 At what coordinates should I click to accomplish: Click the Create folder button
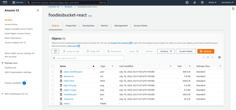pyautogui.click(x=186, y=51)
